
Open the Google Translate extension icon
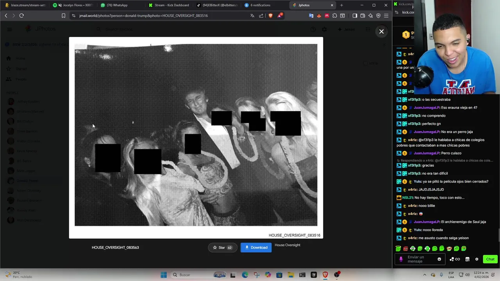coord(311,16)
